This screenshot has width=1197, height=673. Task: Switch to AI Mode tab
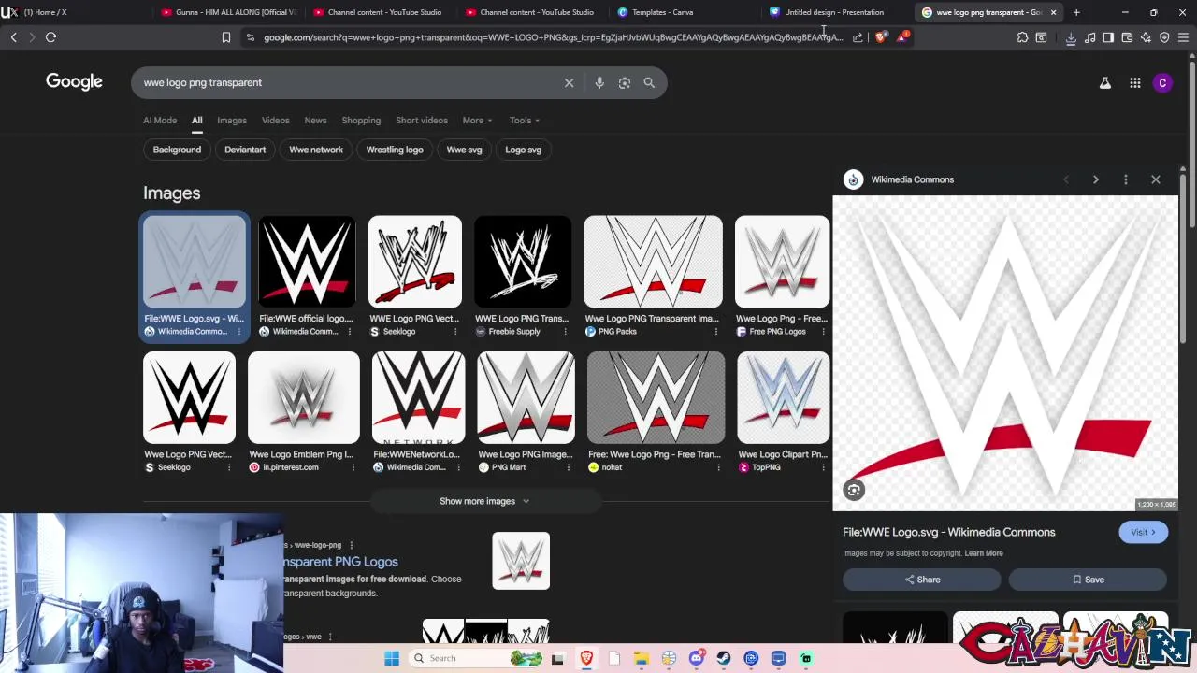(x=160, y=120)
